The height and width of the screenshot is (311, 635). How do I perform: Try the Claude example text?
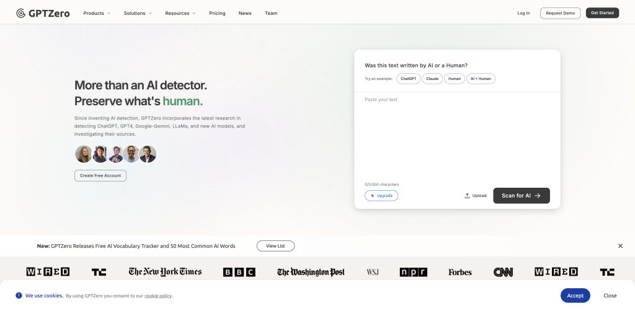pos(432,79)
